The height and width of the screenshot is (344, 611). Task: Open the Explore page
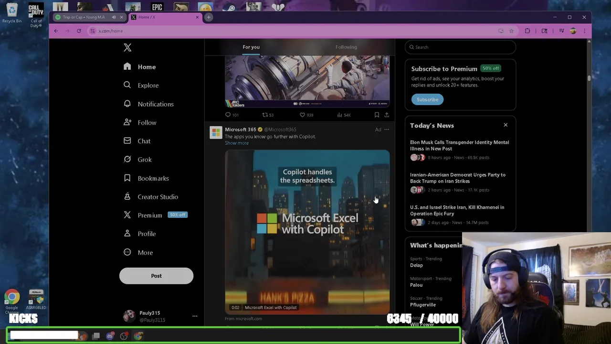(x=141, y=85)
